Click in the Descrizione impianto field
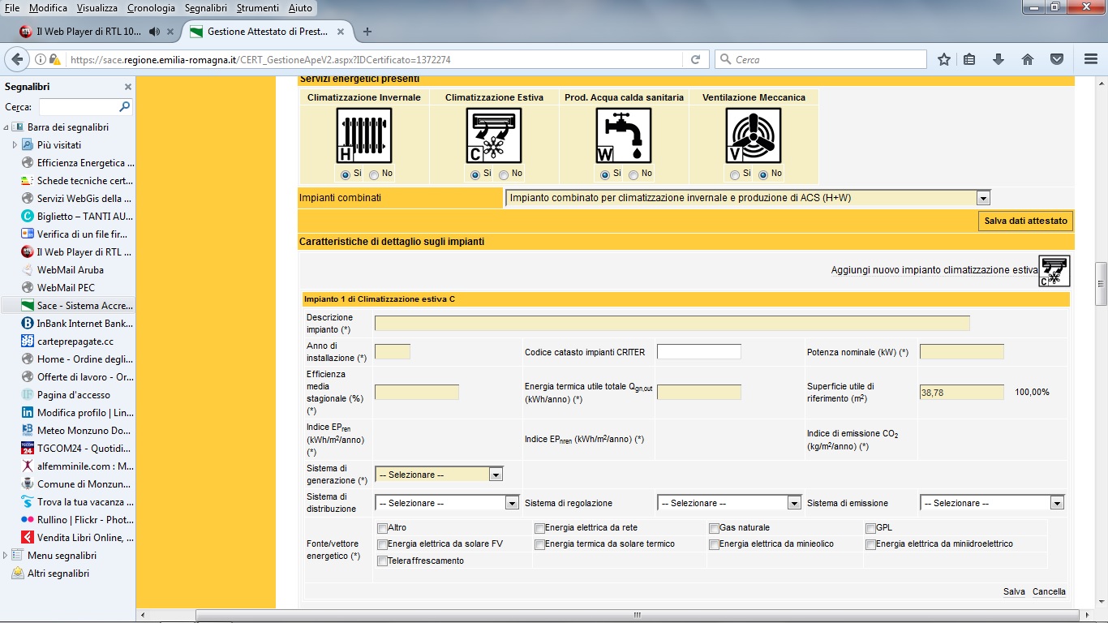The image size is (1108, 623). point(672,324)
